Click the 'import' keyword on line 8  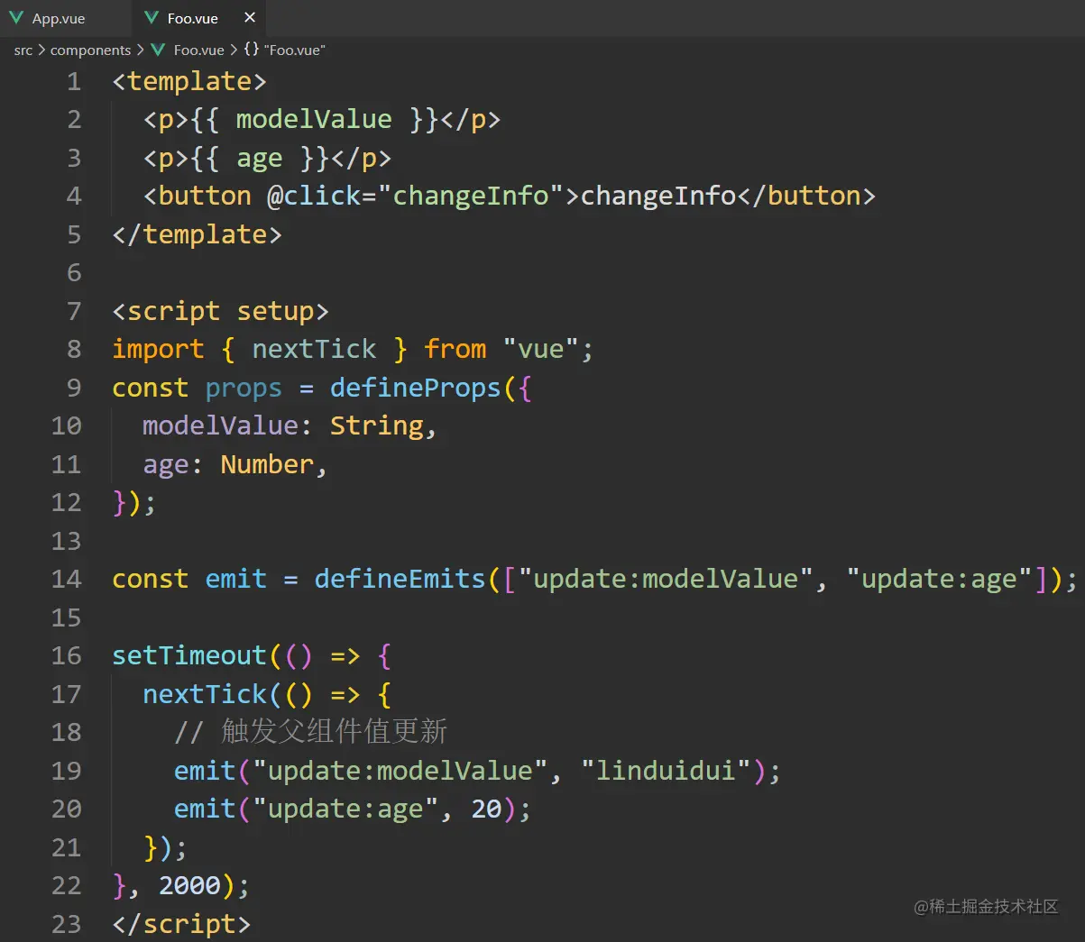point(158,350)
